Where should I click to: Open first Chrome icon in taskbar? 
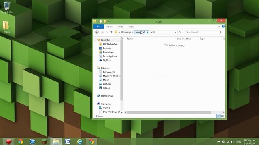click(21, 141)
